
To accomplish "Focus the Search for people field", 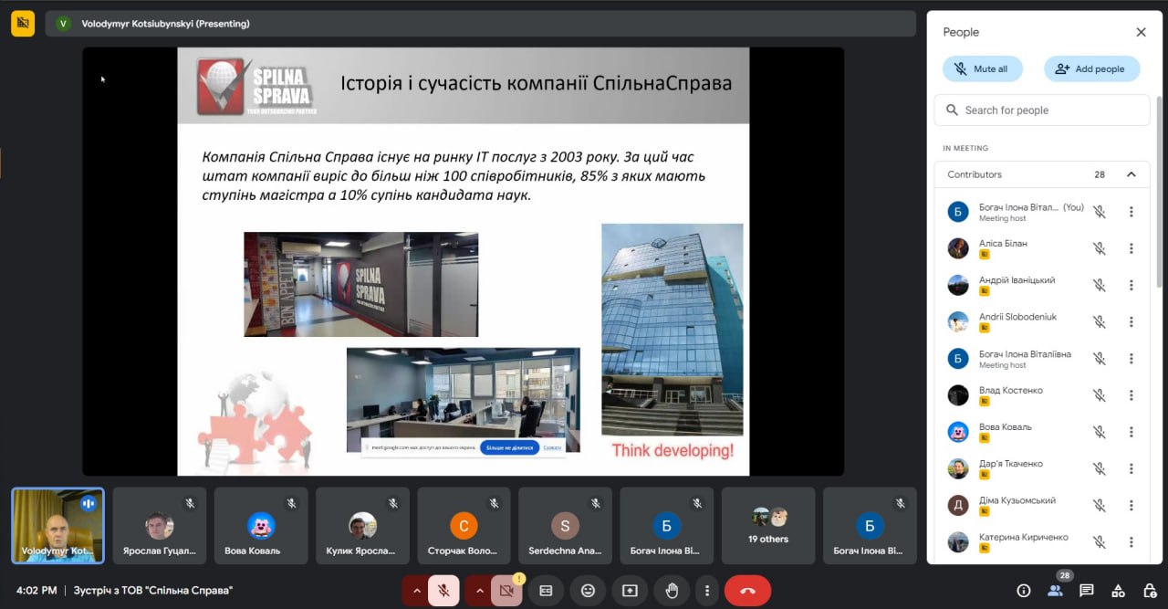I will tap(1042, 110).
